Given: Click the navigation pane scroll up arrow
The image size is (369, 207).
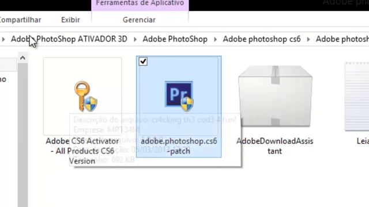Looking at the screenshot, I should 22,57.
